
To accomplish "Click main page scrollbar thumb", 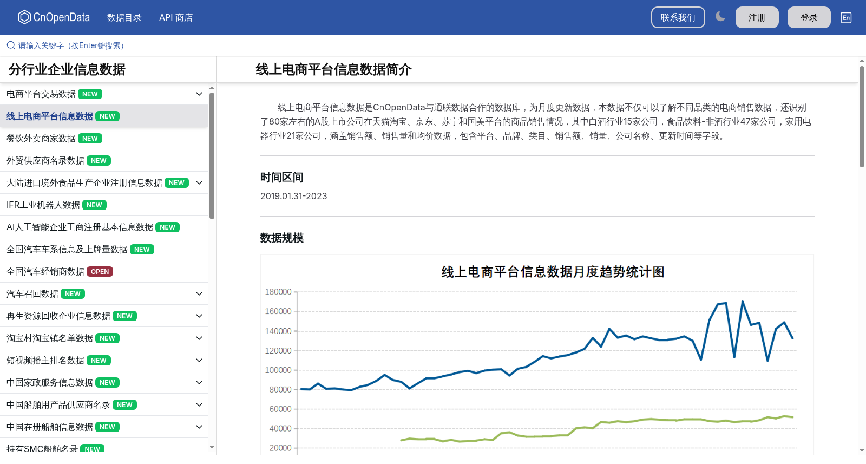I will click(862, 116).
